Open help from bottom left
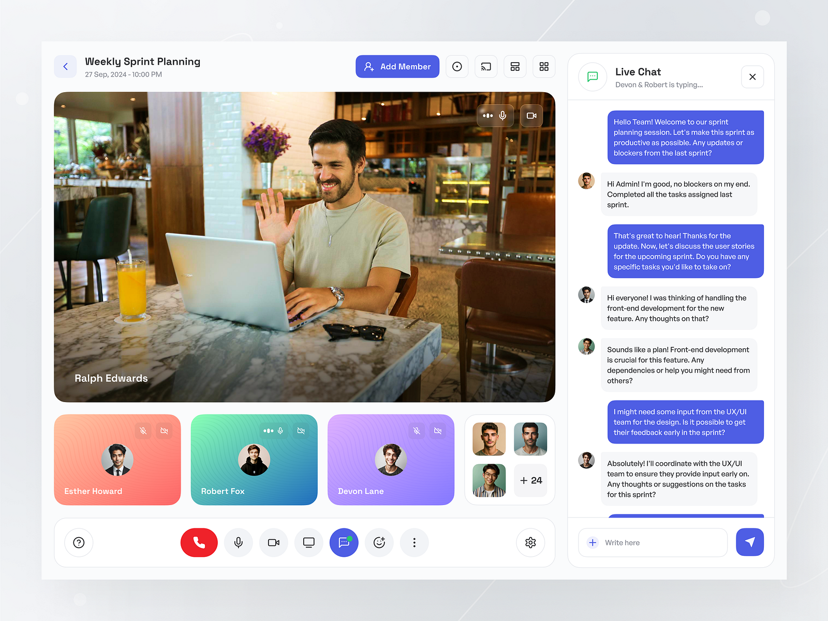This screenshot has height=621, width=828. click(x=79, y=542)
